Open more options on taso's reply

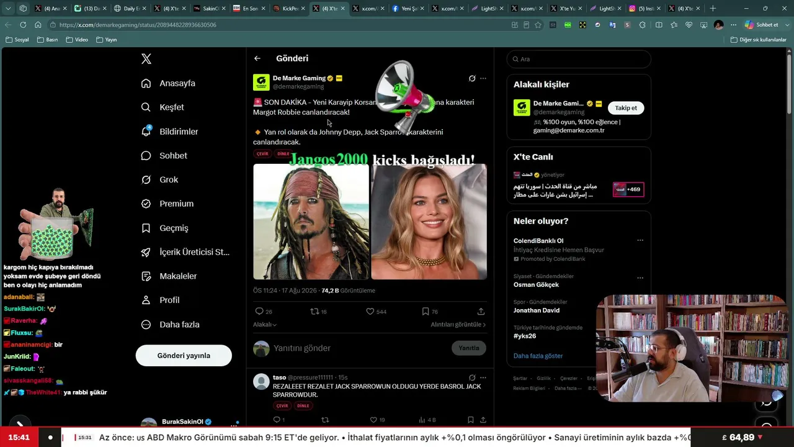(x=483, y=377)
